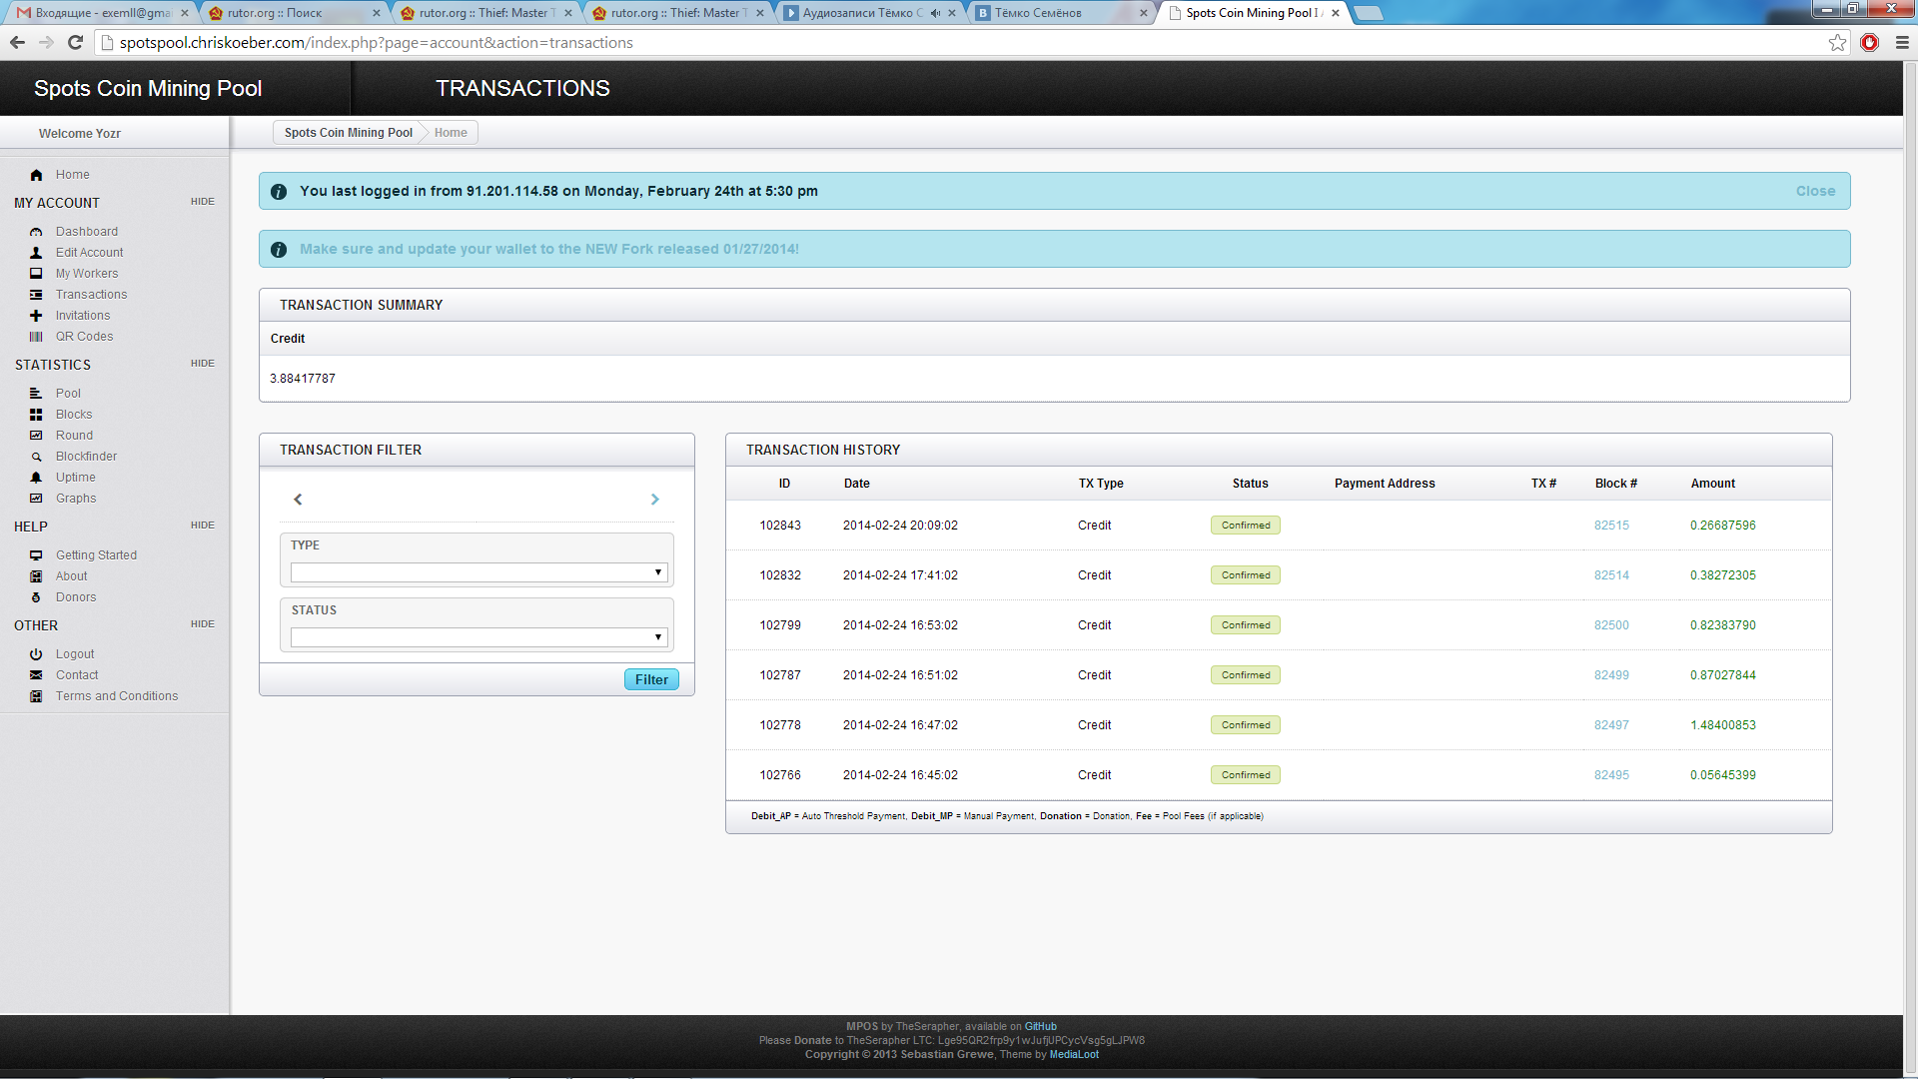Click the QR Codes barcode icon

pyautogui.click(x=36, y=337)
